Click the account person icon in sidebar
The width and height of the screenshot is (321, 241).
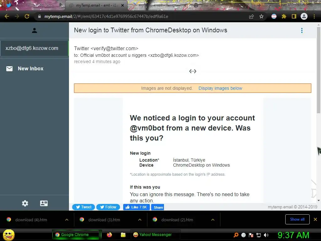34,30
